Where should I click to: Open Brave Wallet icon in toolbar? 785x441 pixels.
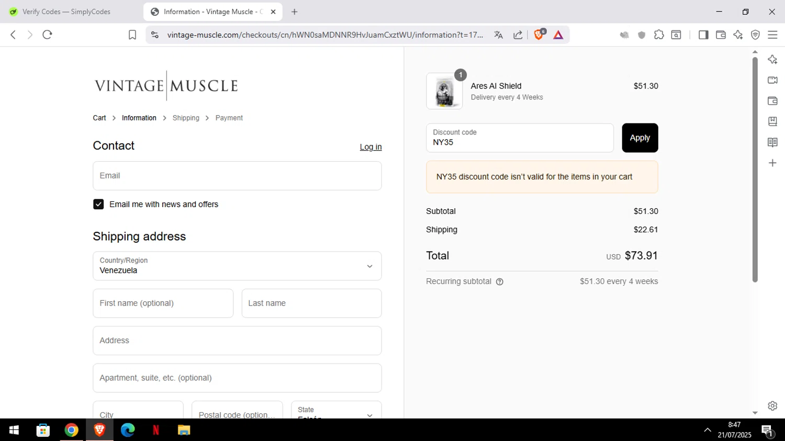point(721,35)
